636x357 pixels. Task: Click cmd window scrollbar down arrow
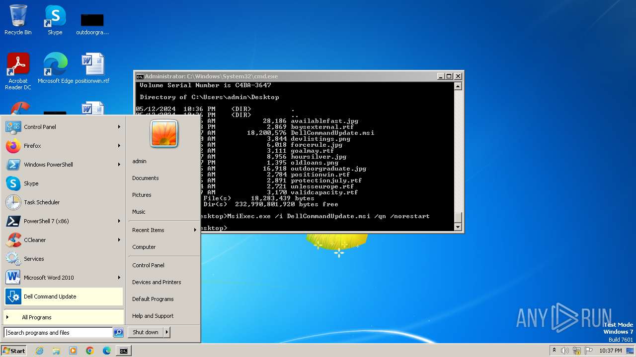pos(458,227)
